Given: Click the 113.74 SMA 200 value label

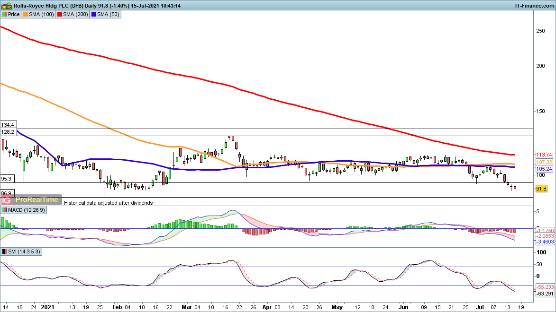Looking at the screenshot, I should point(543,155).
